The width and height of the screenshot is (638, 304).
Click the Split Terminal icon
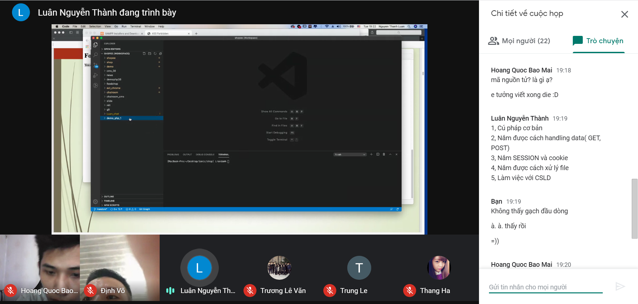coord(378,154)
